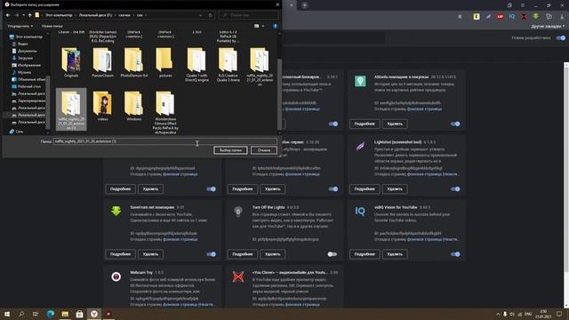Image resolution: width=569 pixels, height=320 pixels.
Task: Open Другие закладки bookmarks dropdown
Action: click(548, 26)
